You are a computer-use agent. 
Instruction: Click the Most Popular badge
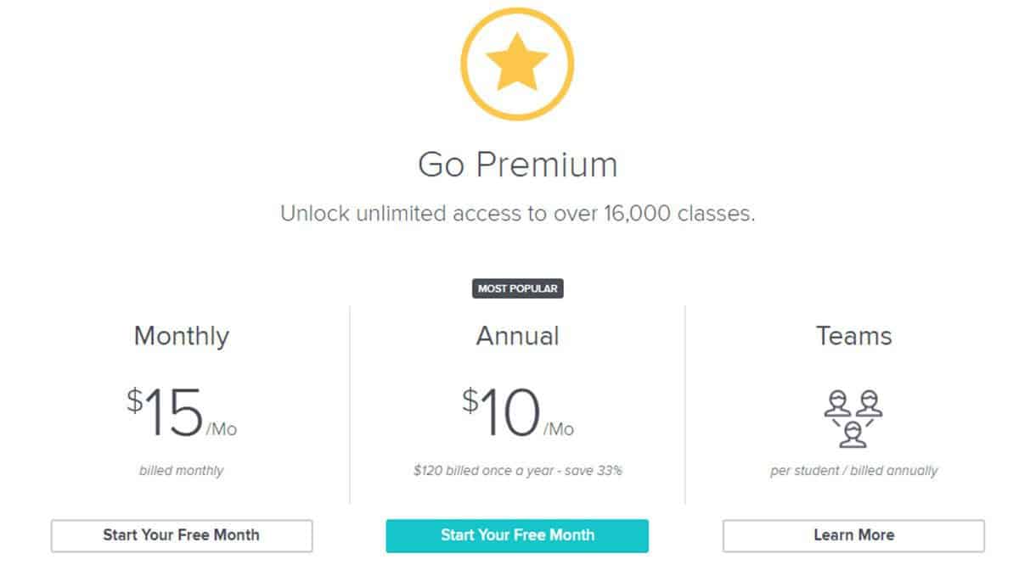(x=517, y=288)
